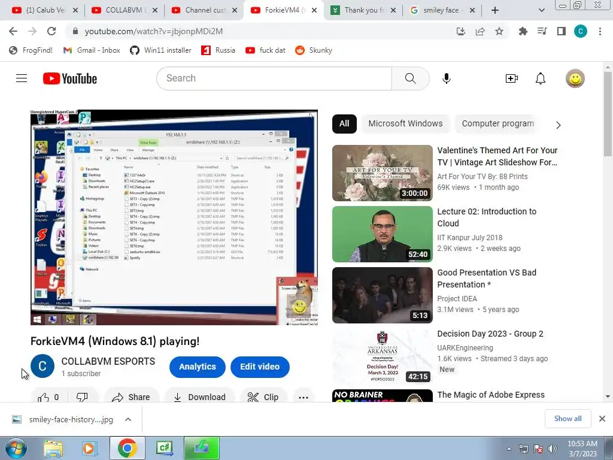
Task: Open the Russia bookmark
Action: 218,50
